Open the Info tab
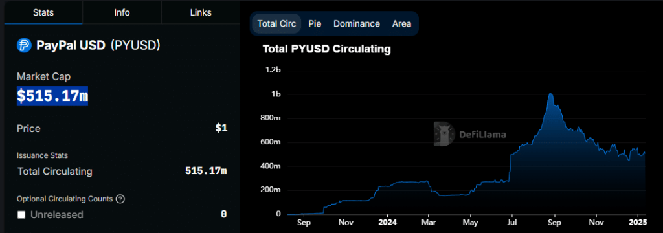 tap(122, 12)
